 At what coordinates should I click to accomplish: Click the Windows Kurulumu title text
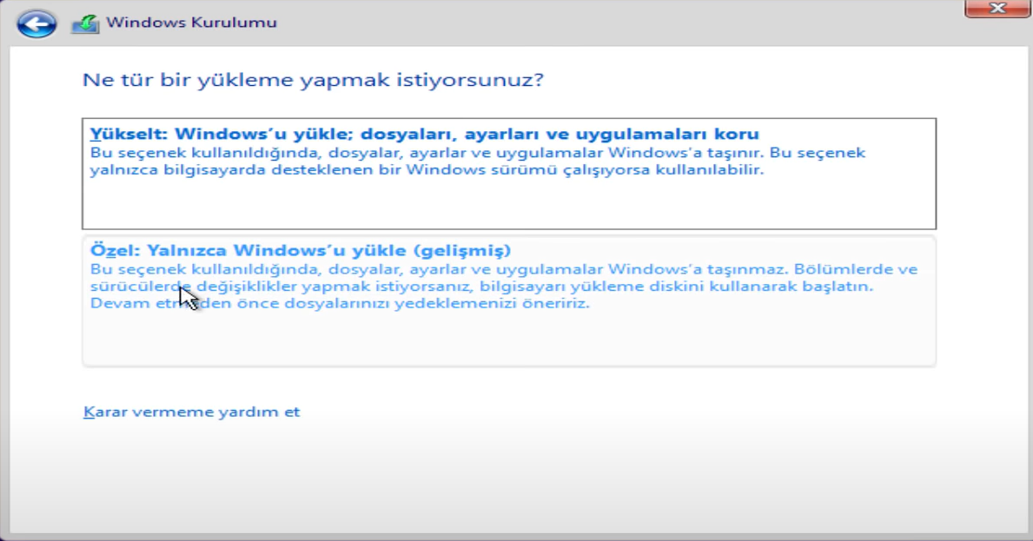tap(191, 23)
